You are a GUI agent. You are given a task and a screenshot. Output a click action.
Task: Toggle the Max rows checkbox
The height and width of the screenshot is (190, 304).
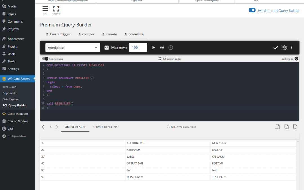[107, 48]
